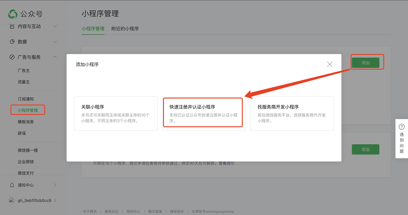This screenshot has height=215, width=408.
Task: Choose 关联小程序 option card
Action: click(x=116, y=113)
